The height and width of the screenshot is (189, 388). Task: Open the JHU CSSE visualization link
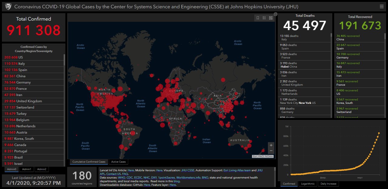pos(188,171)
